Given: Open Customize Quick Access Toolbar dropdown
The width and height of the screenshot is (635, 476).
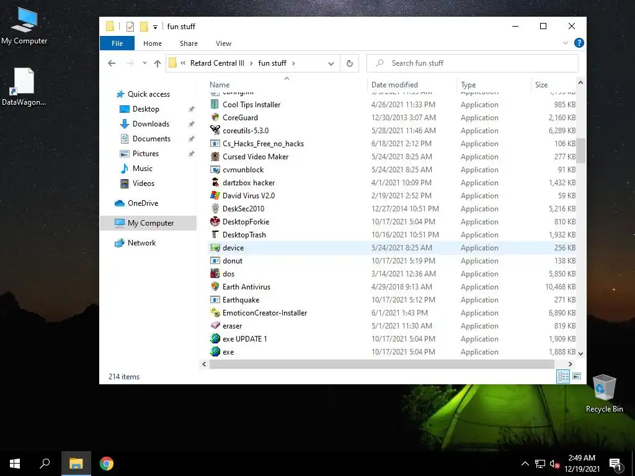Looking at the screenshot, I should tap(155, 27).
